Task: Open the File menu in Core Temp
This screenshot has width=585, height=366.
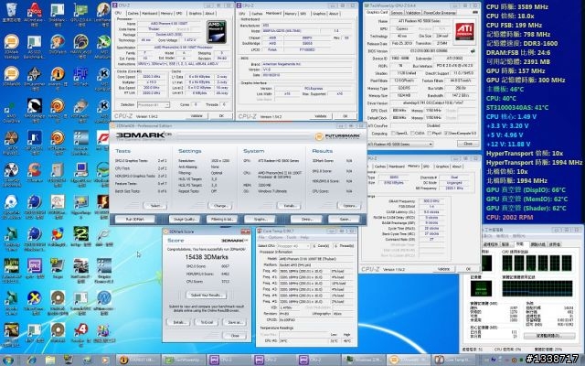Action: pos(261,238)
